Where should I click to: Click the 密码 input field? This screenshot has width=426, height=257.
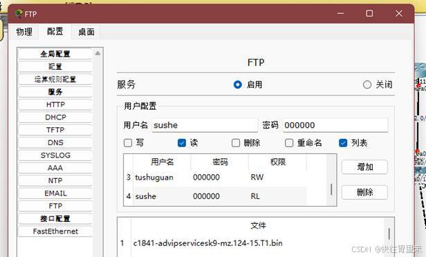pyautogui.click(x=335, y=125)
